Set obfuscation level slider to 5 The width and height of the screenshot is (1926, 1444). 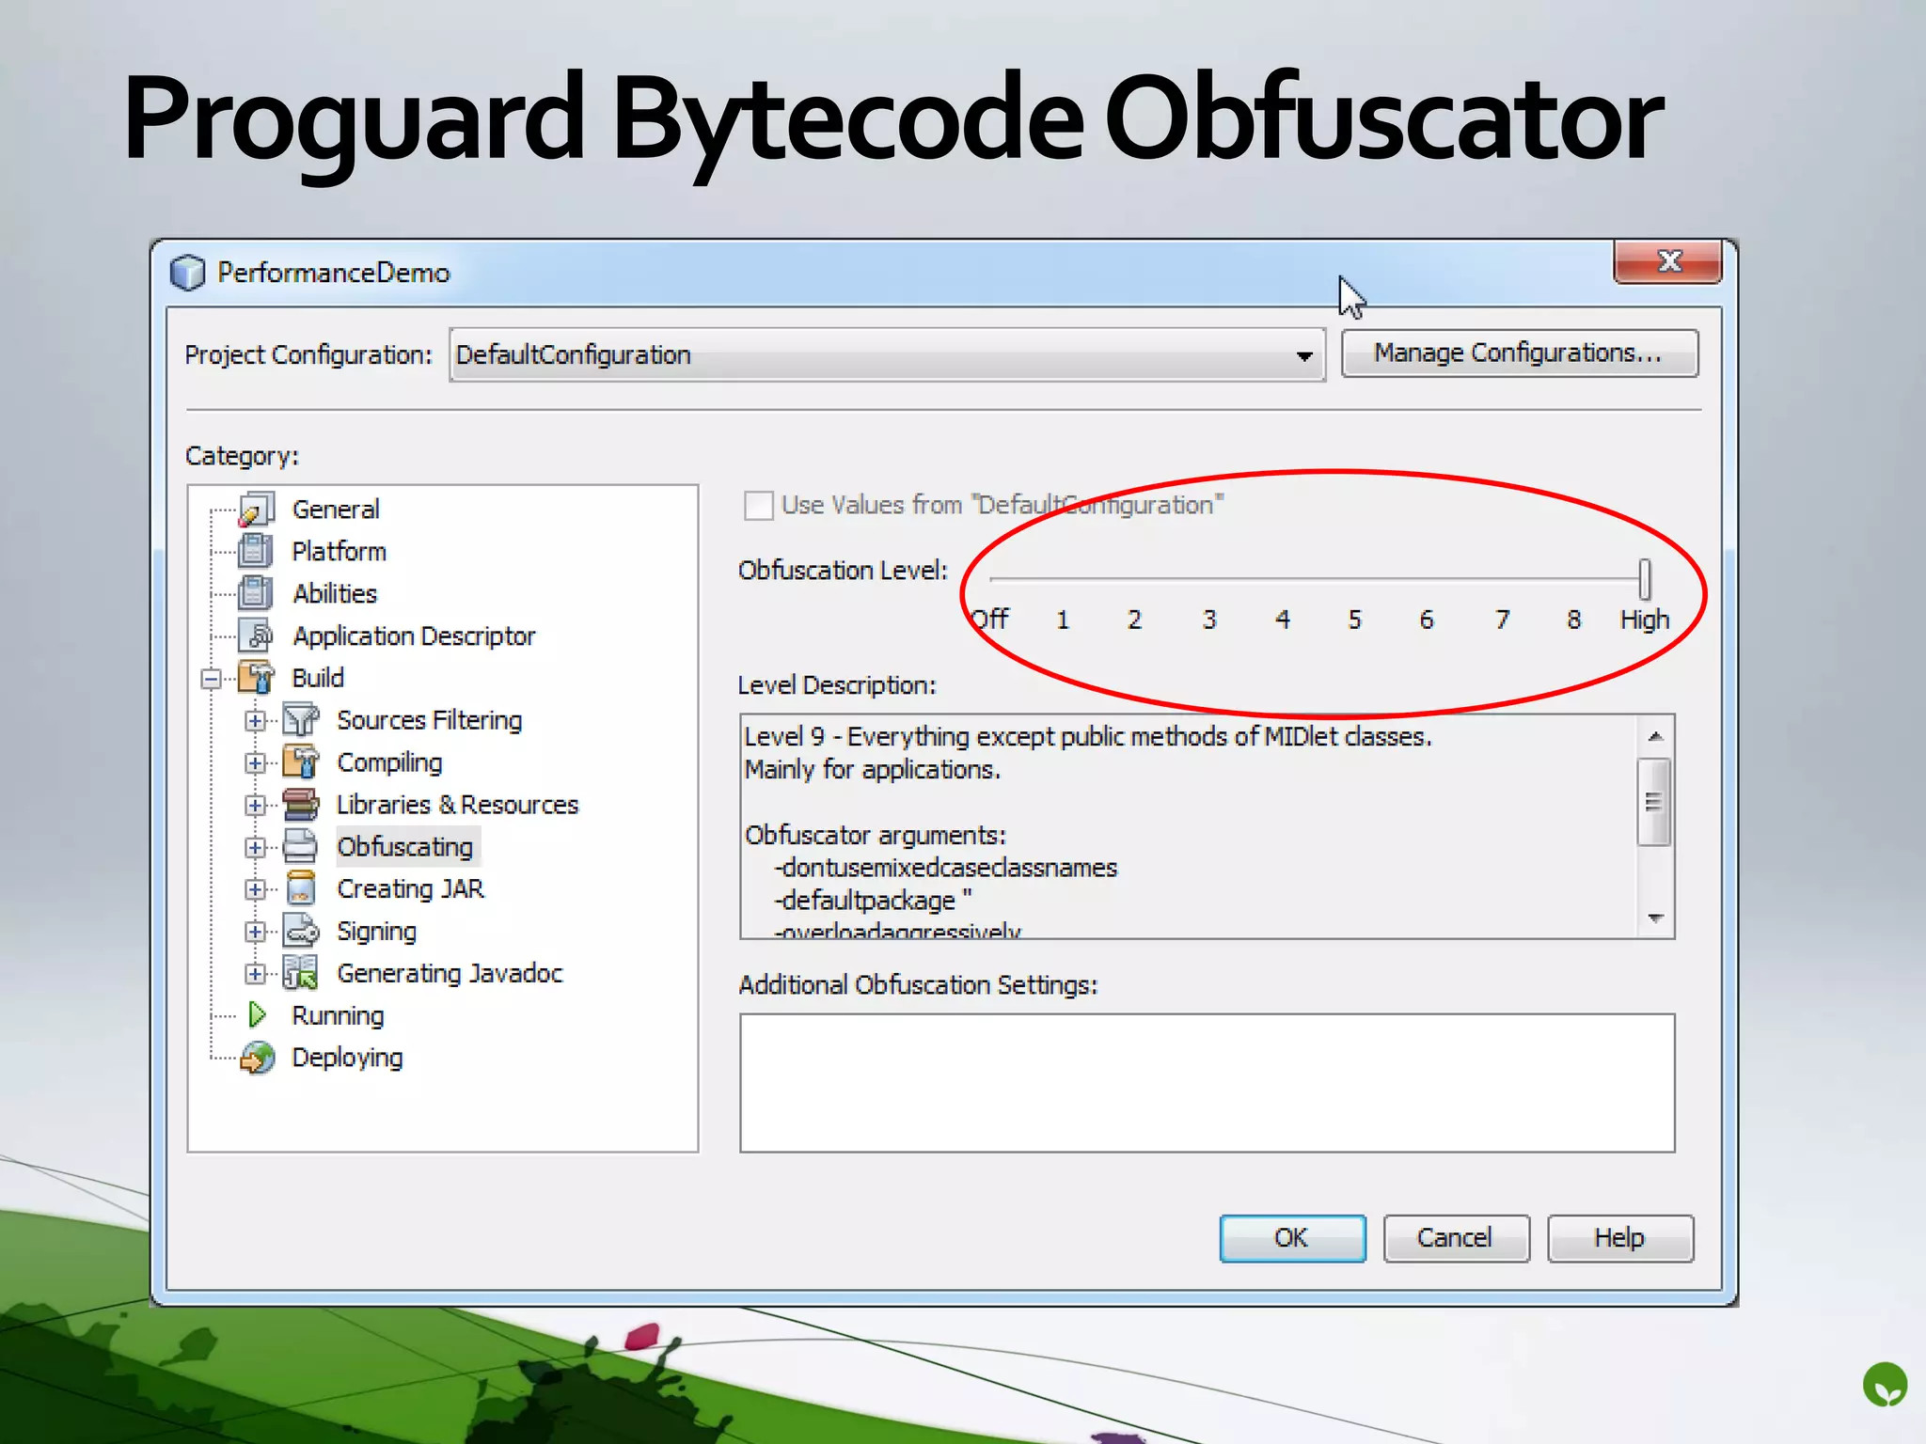tap(1354, 579)
